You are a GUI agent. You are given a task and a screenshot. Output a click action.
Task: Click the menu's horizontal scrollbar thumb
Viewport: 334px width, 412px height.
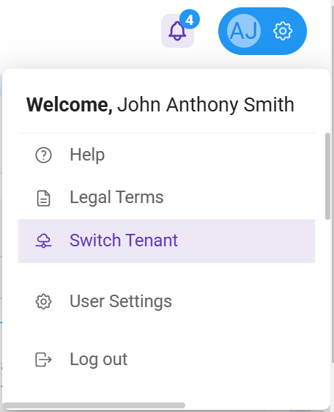coord(94,405)
